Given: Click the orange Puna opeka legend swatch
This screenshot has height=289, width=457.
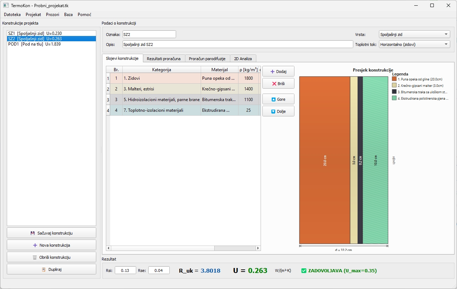Looking at the screenshot, I should [394, 79].
